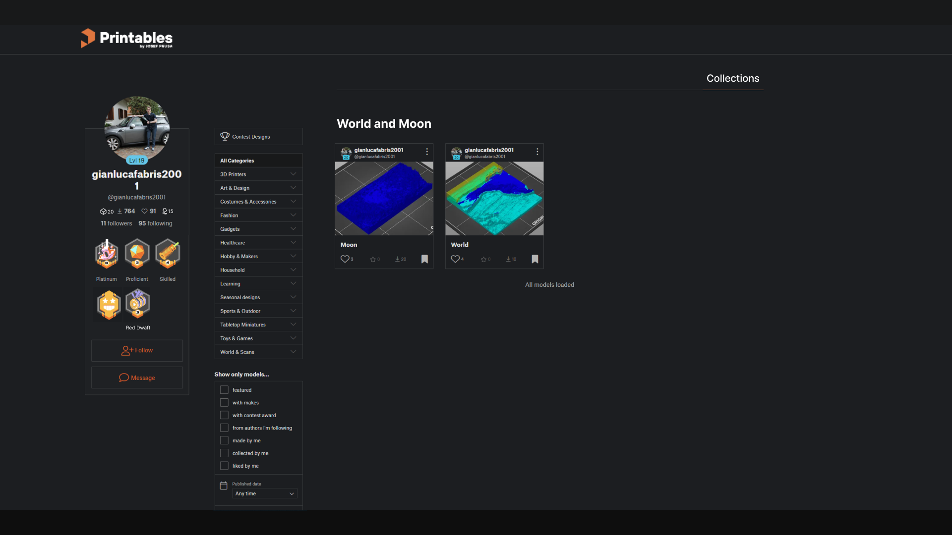
Task: Click the bookmark icon on Moon model
Action: (424, 260)
